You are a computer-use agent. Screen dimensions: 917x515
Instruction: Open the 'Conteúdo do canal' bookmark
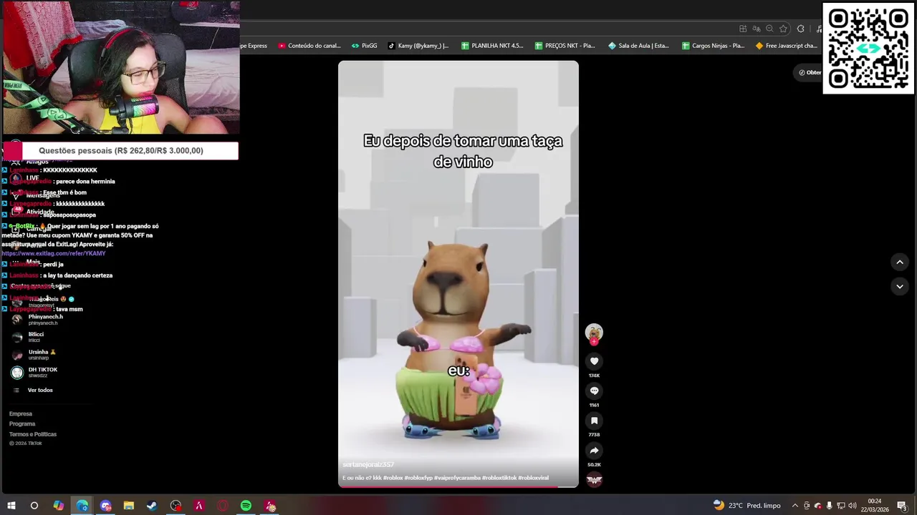(x=309, y=46)
